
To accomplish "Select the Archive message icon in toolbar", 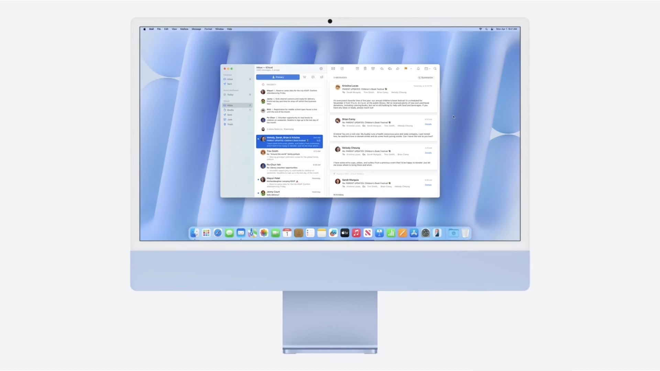I will pos(357,69).
